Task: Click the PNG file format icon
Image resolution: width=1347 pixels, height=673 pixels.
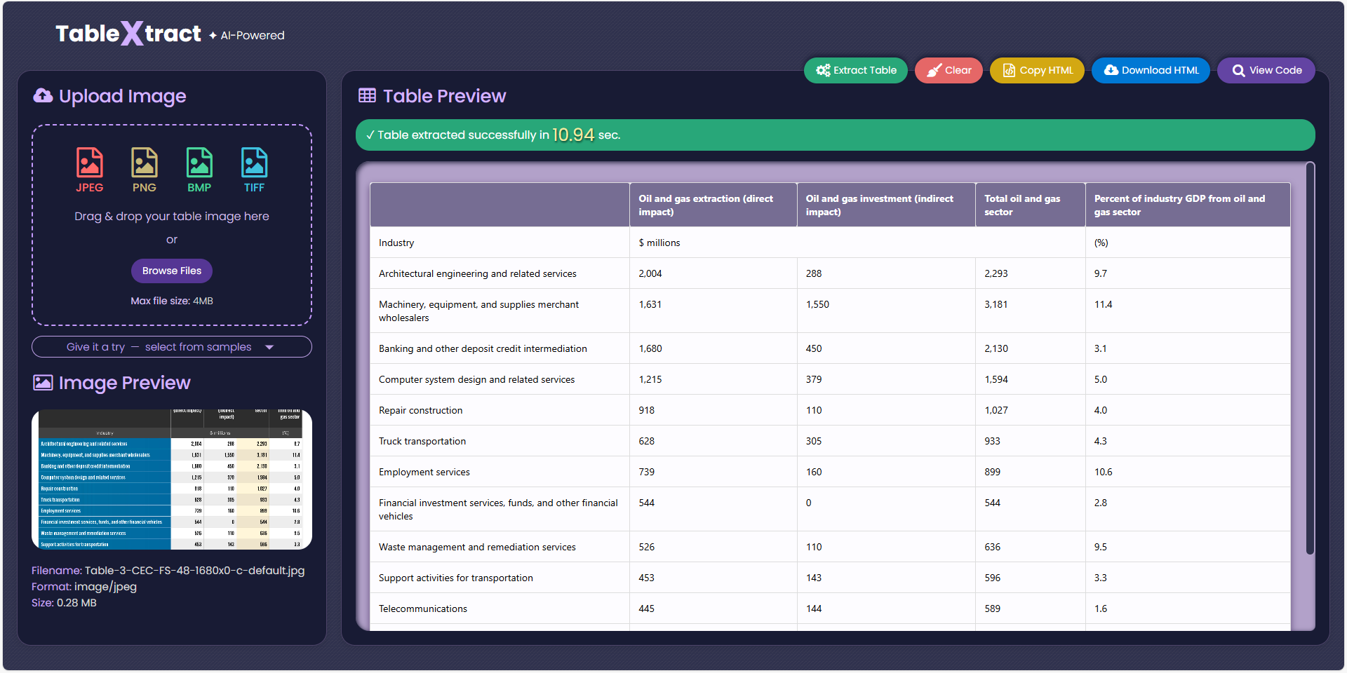Action: 144,163
